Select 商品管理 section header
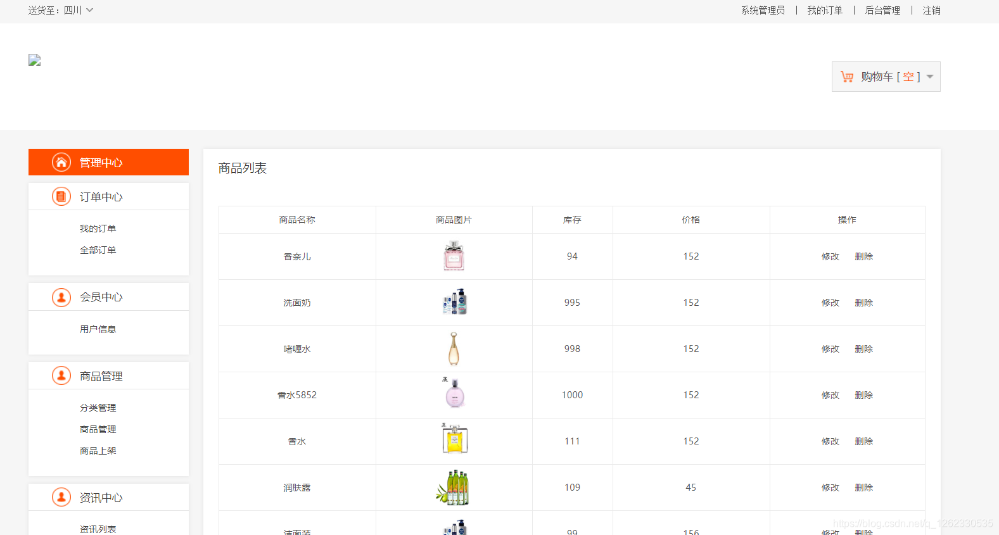This screenshot has width=999, height=535. [108, 375]
